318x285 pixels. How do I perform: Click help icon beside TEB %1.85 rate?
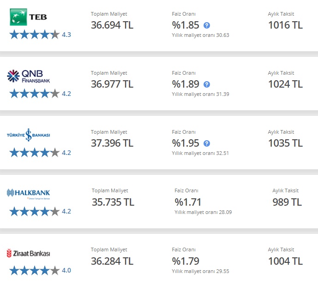tap(207, 25)
